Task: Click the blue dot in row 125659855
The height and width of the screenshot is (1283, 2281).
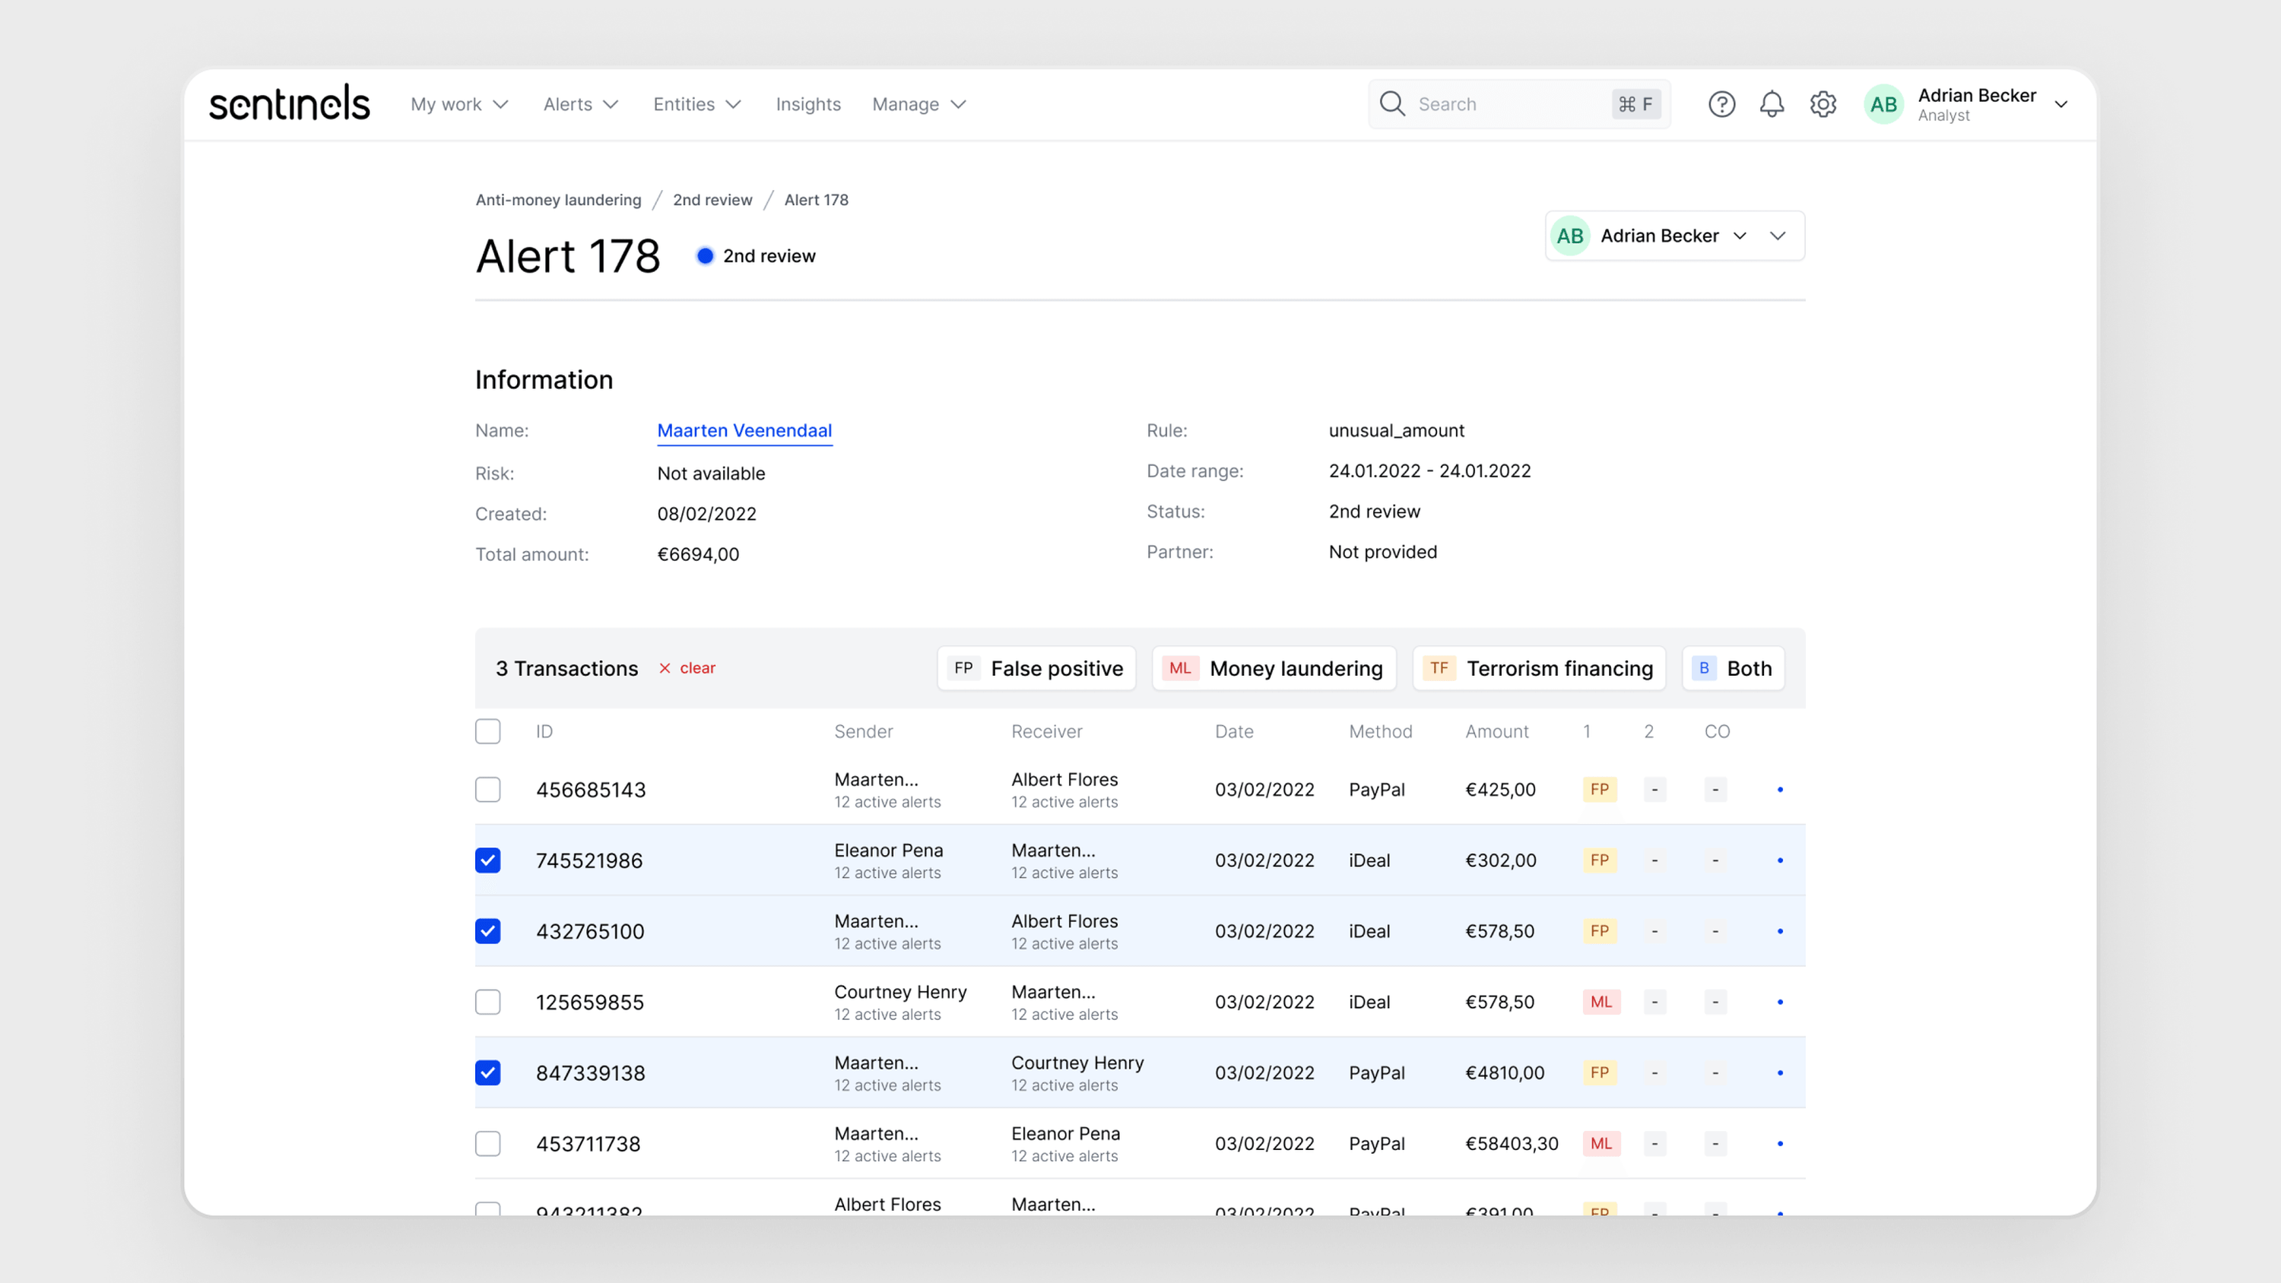Action: click(x=1780, y=1002)
